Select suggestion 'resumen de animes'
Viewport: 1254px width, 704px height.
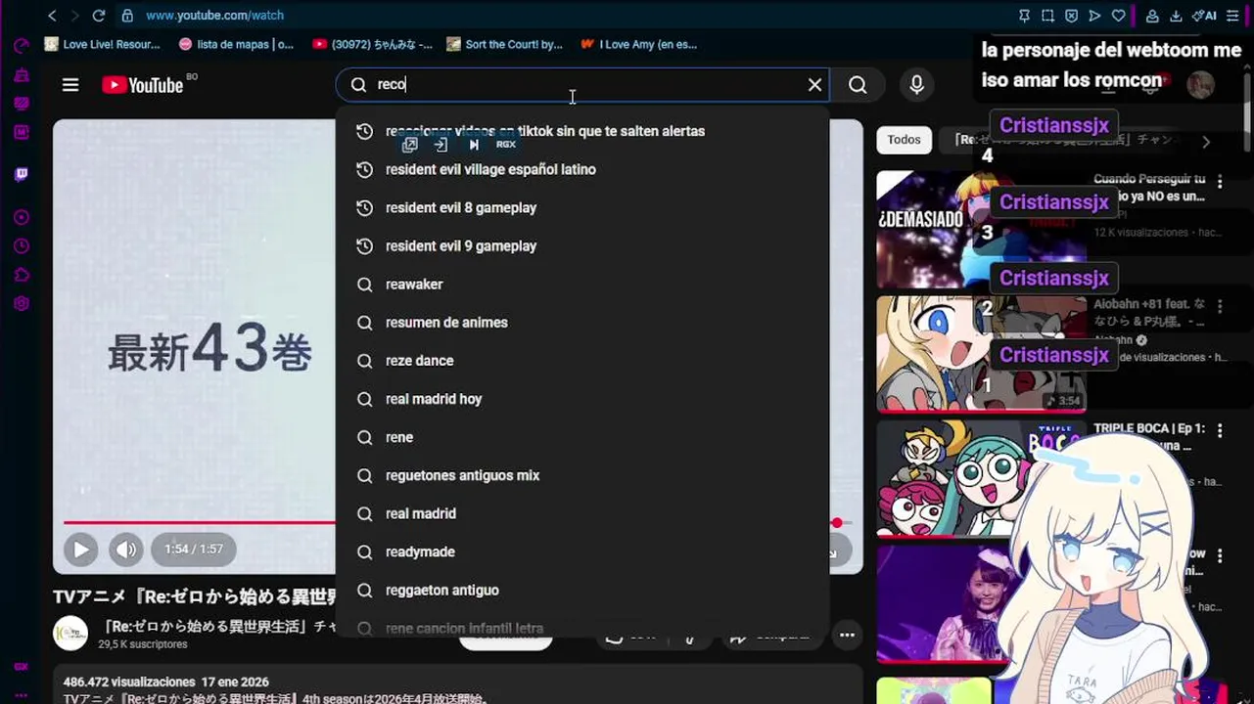(582, 323)
